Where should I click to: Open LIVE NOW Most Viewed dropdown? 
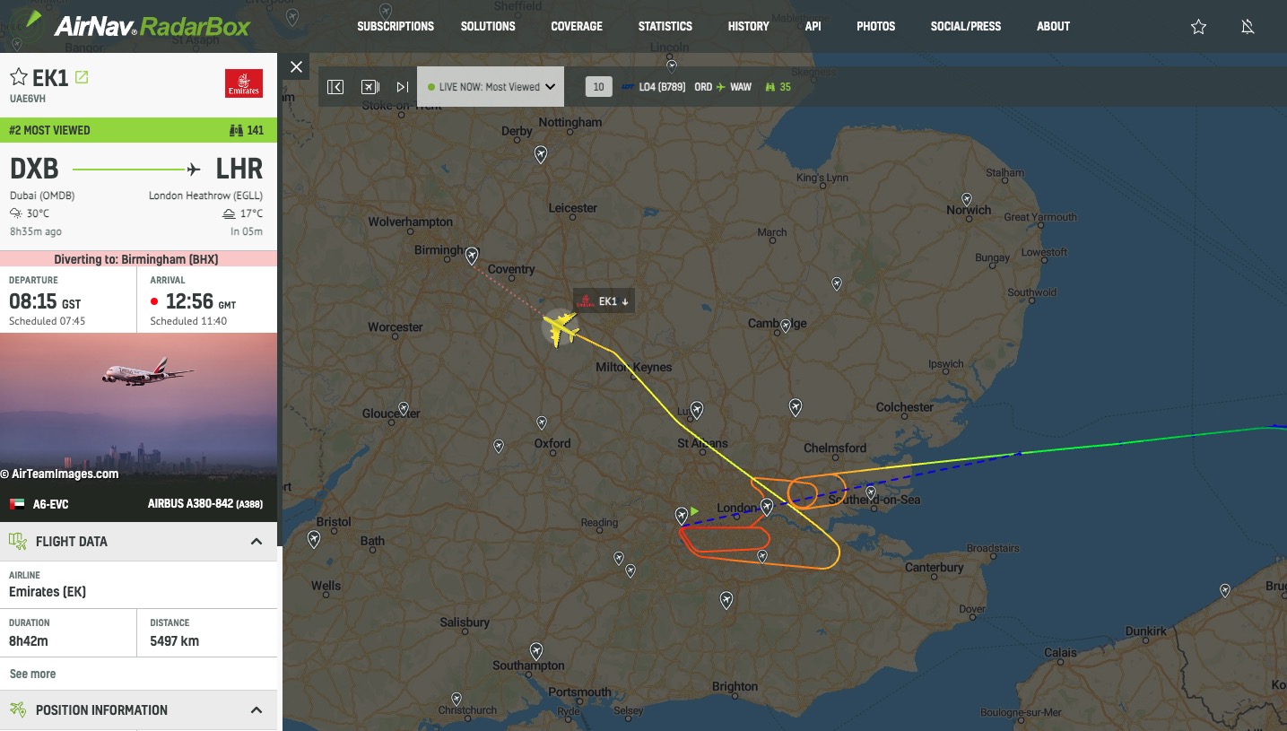(x=491, y=87)
